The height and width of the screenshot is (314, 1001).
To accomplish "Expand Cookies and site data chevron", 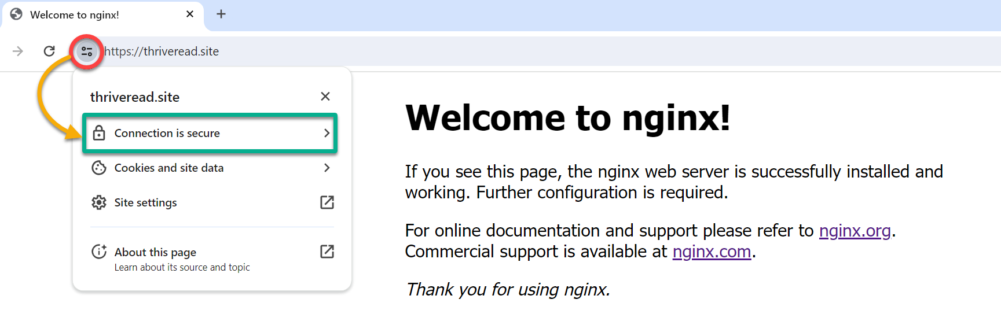I will tap(327, 168).
